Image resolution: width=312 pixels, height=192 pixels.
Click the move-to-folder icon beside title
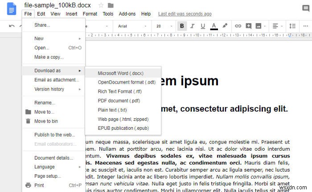[111, 5]
